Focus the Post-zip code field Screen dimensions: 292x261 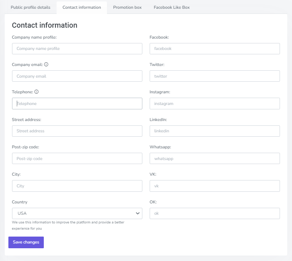pyautogui.click(x=77, y=159)
